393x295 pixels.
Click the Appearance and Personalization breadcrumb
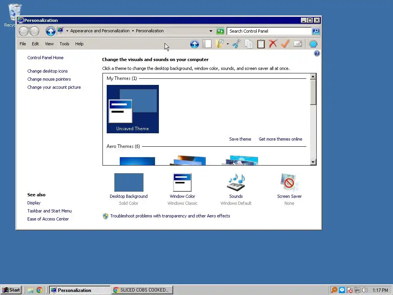(x=100, y=31)
